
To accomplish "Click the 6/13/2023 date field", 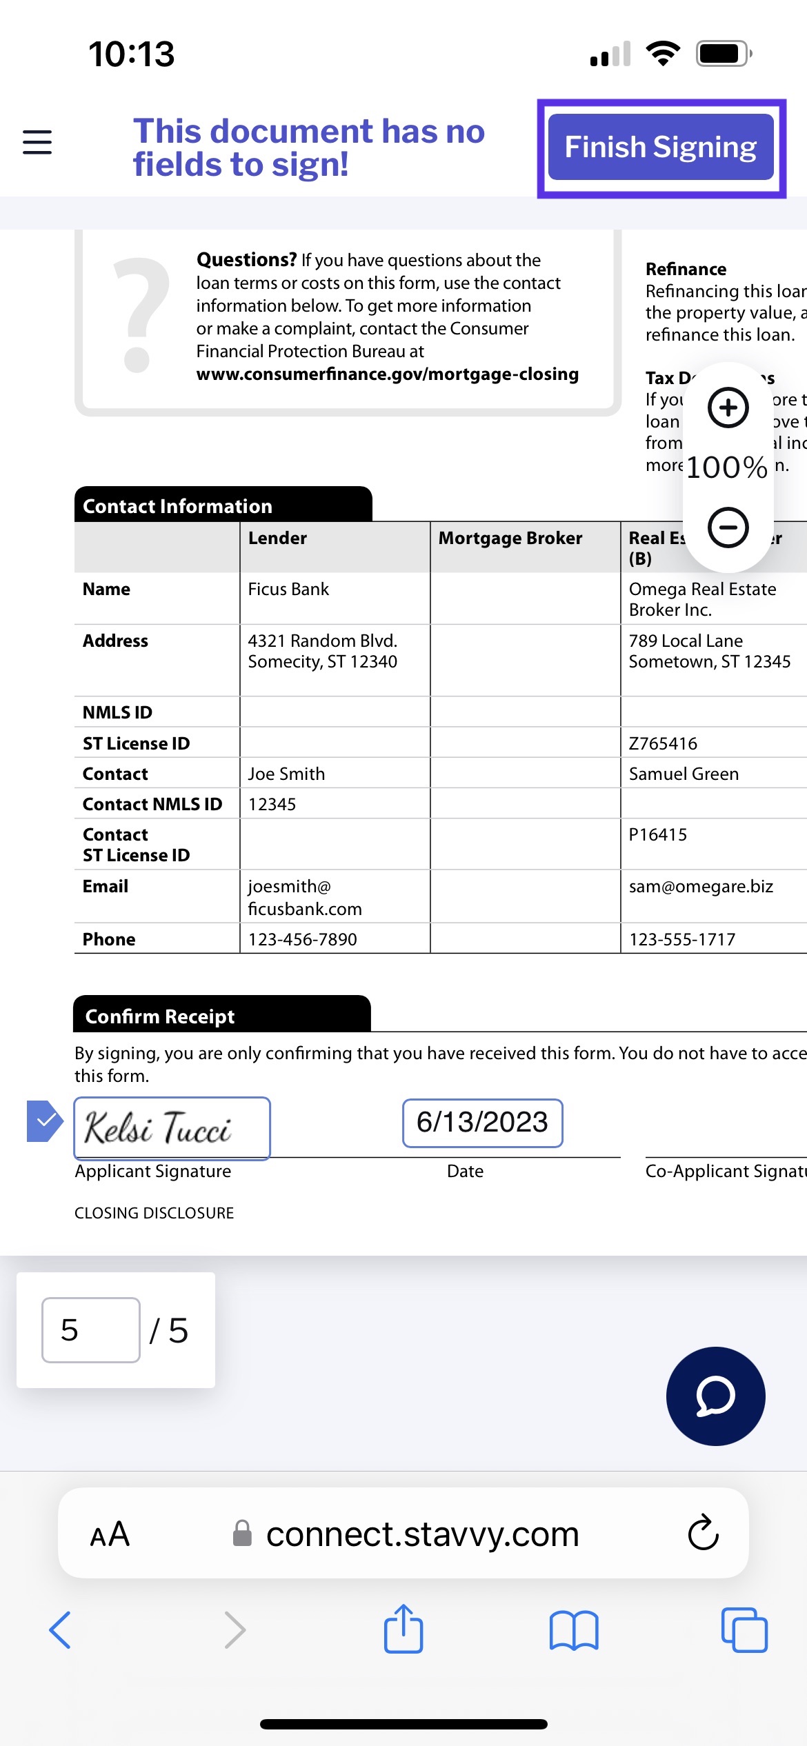I will [483, 1123].
